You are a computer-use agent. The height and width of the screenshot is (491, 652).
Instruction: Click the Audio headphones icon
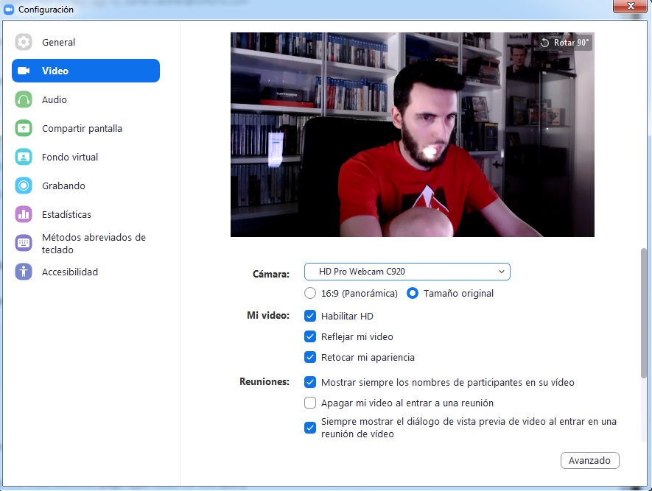pyautogui.click(x=24, y=99)
